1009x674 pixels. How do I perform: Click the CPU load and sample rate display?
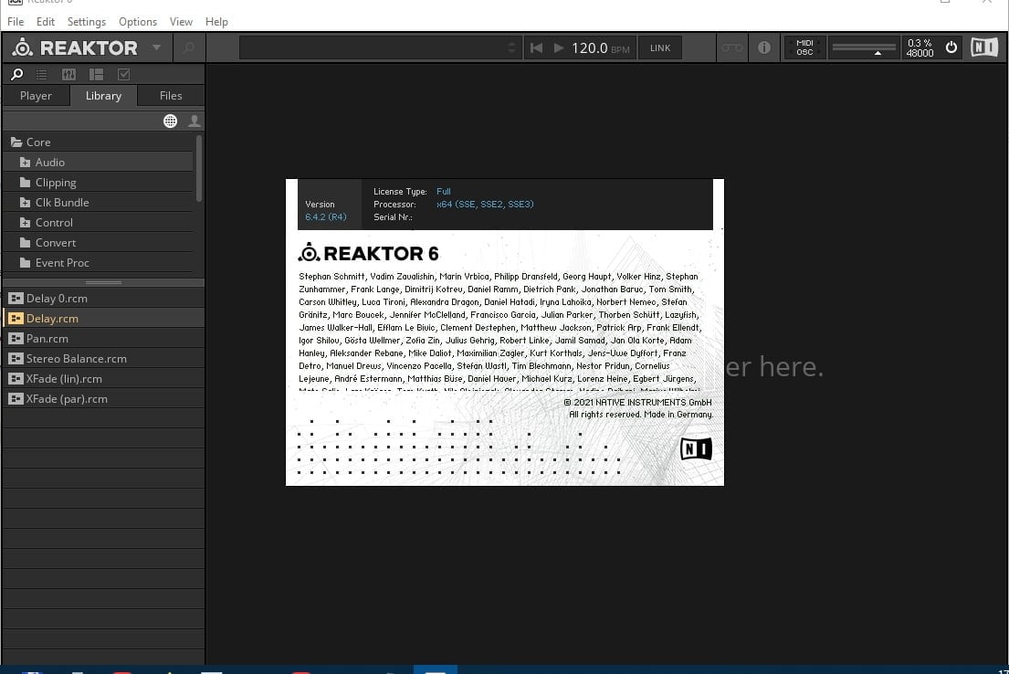tap(920, 47)
